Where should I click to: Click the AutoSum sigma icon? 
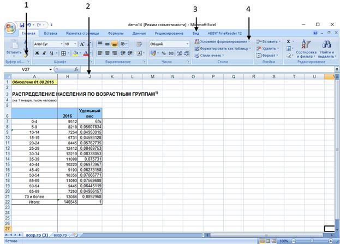tap(289, 41)
